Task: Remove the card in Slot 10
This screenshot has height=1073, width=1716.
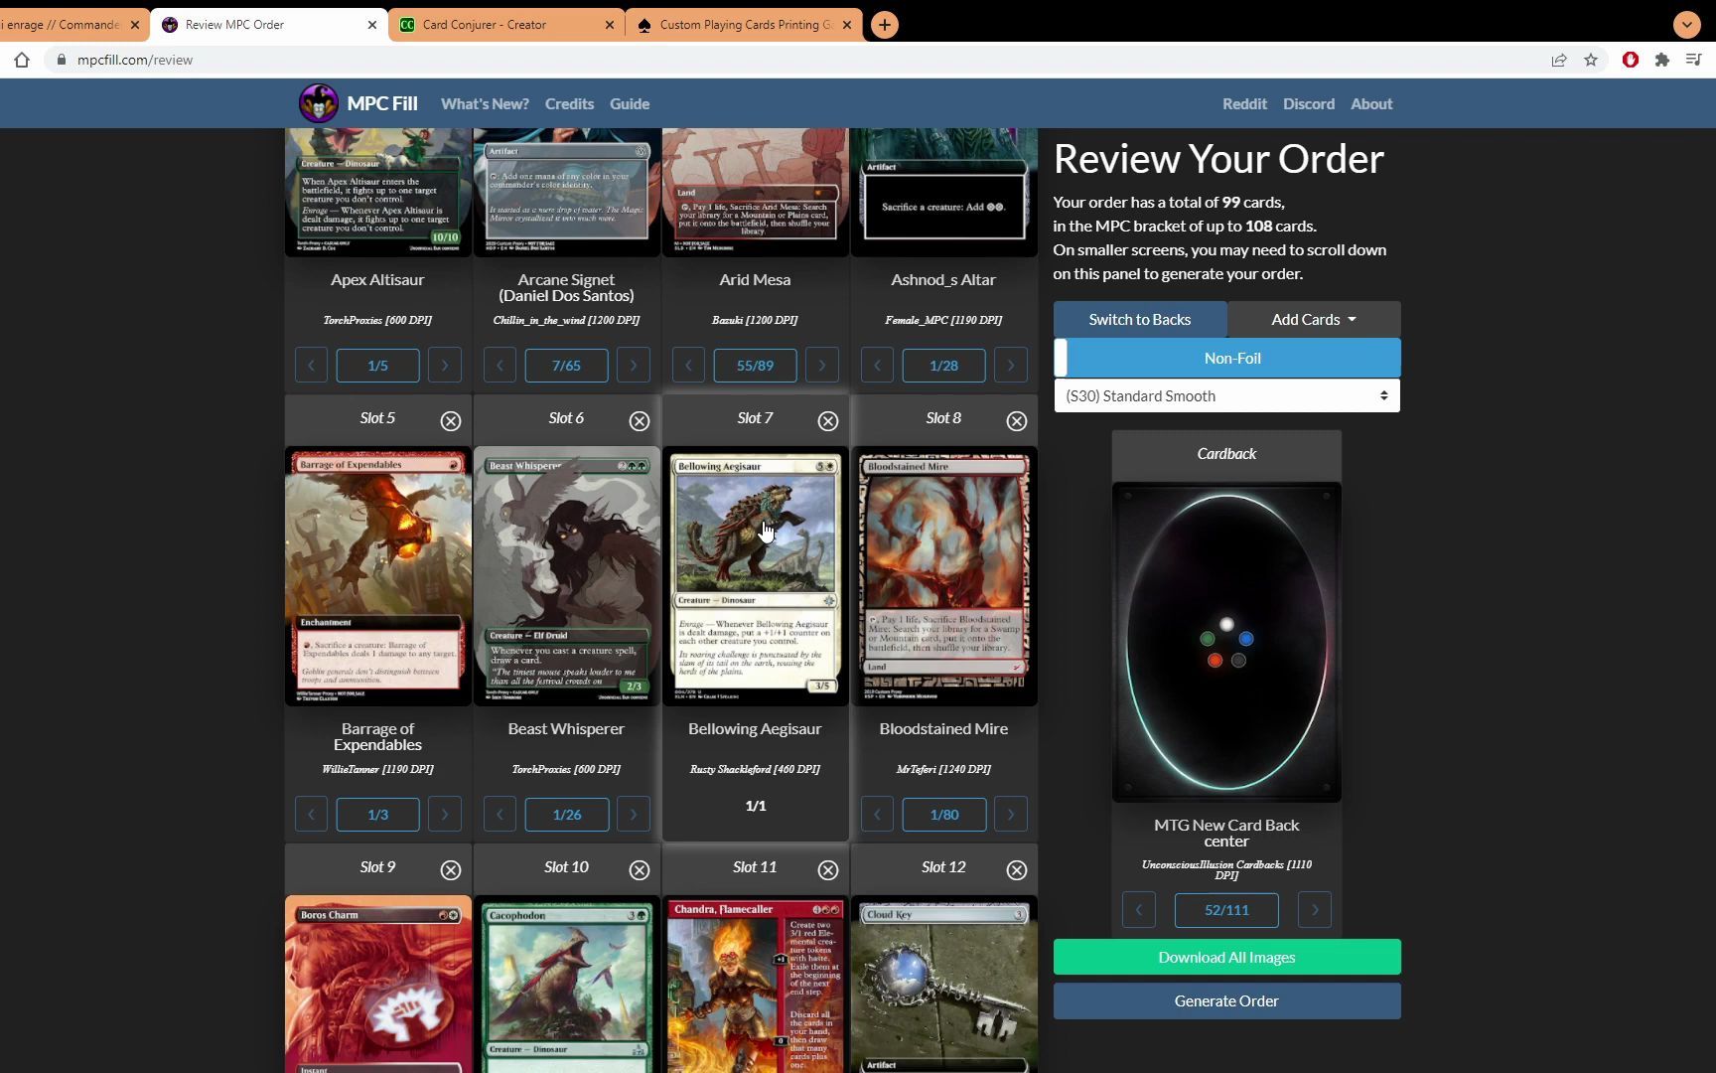Action: 640,870
